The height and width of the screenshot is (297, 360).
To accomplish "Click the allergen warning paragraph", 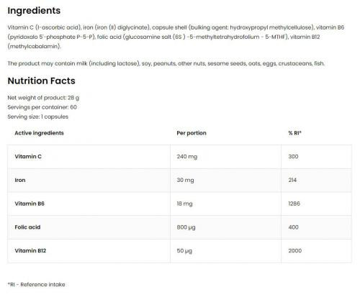I will [166, 63].
